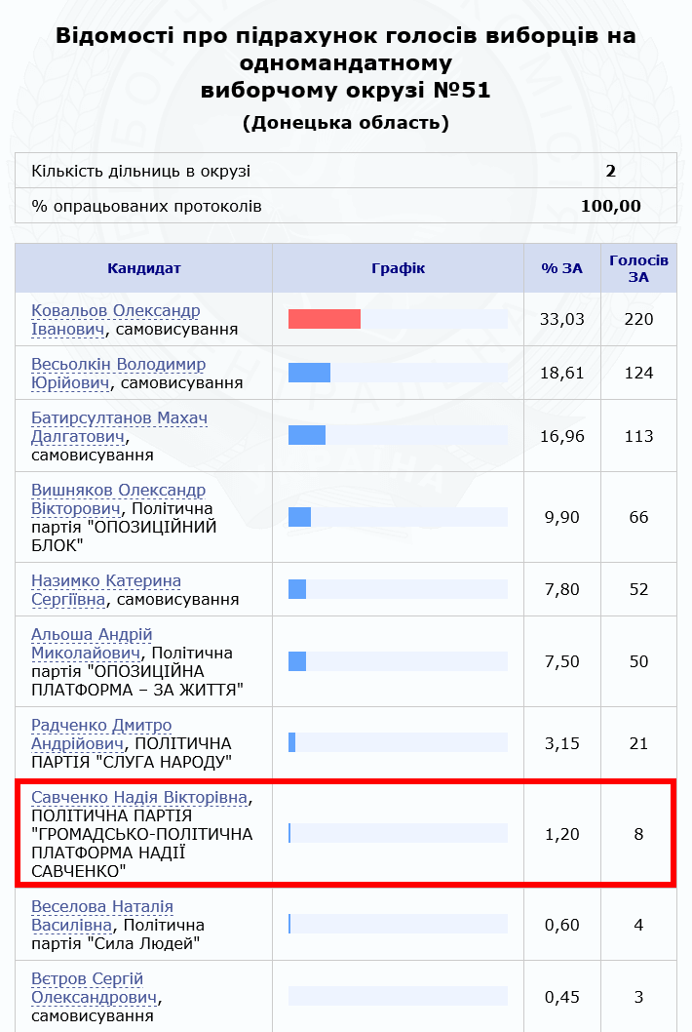Screen dimensions: 692x1032
Task: Open the Радченко Дмитро Андрійович link
Action: (101, 726)
